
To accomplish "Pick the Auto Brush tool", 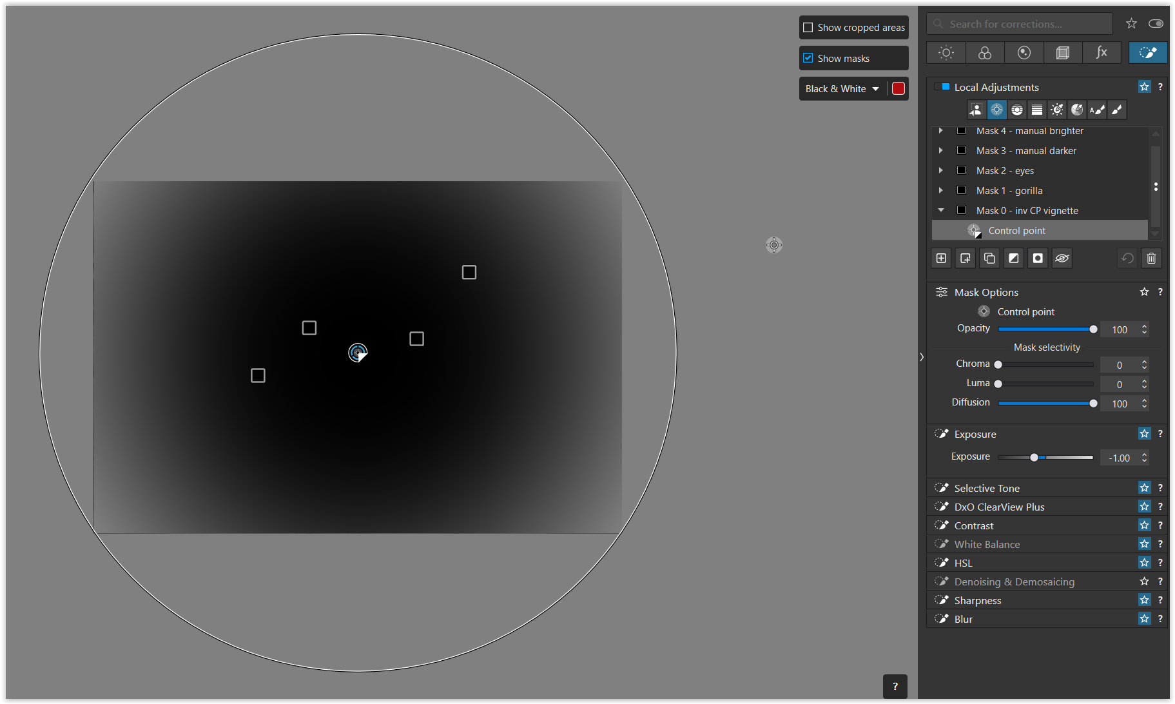I will coord(1096,110).
